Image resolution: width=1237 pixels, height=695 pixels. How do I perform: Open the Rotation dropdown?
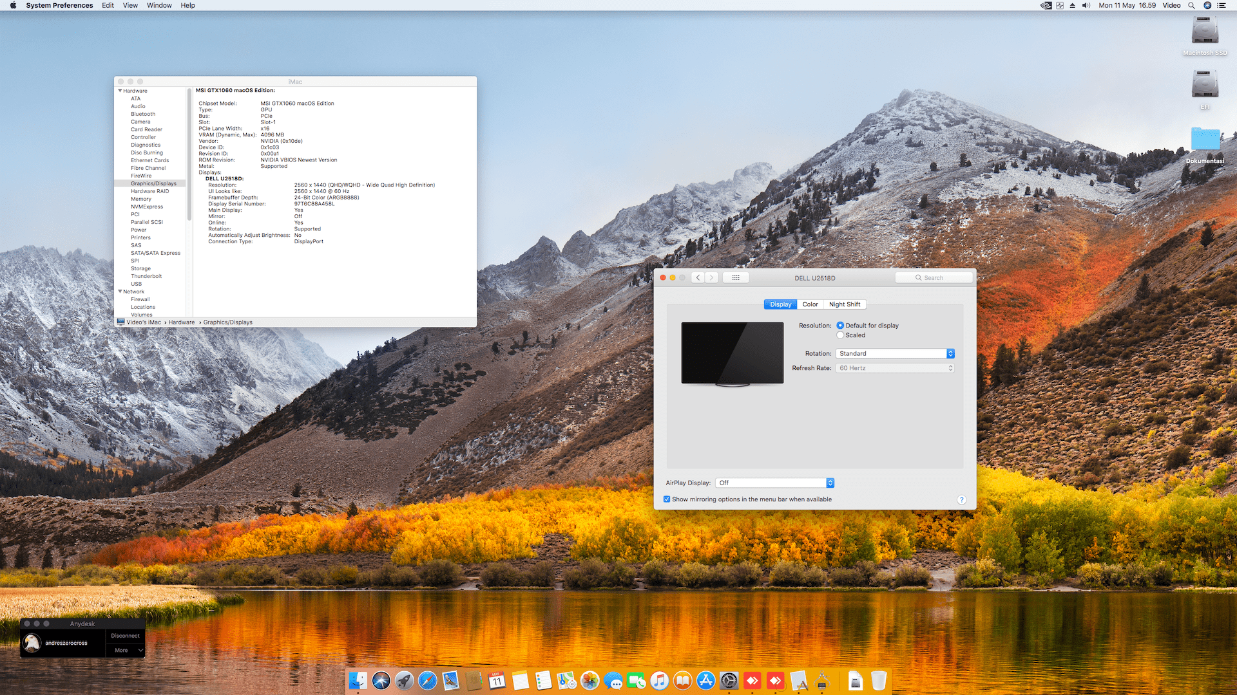pyautogui.click(x=895, y=353)
